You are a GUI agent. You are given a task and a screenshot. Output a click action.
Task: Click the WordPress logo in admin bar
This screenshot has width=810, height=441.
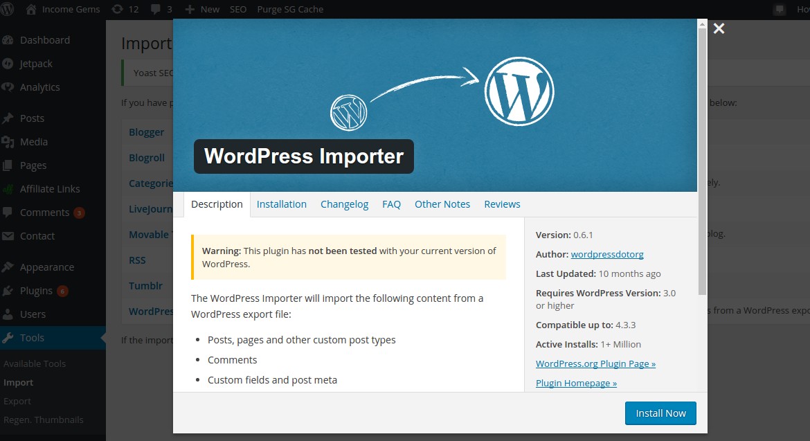click(x=7, y=9)
